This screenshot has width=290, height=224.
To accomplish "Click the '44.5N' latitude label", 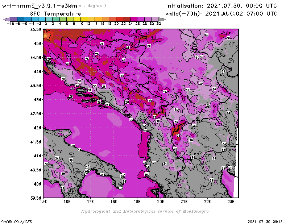I will (x=36, y=58).
